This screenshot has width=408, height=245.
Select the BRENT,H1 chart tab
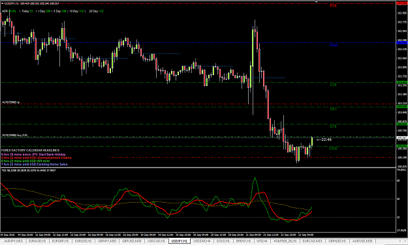[x=243, y=241]
